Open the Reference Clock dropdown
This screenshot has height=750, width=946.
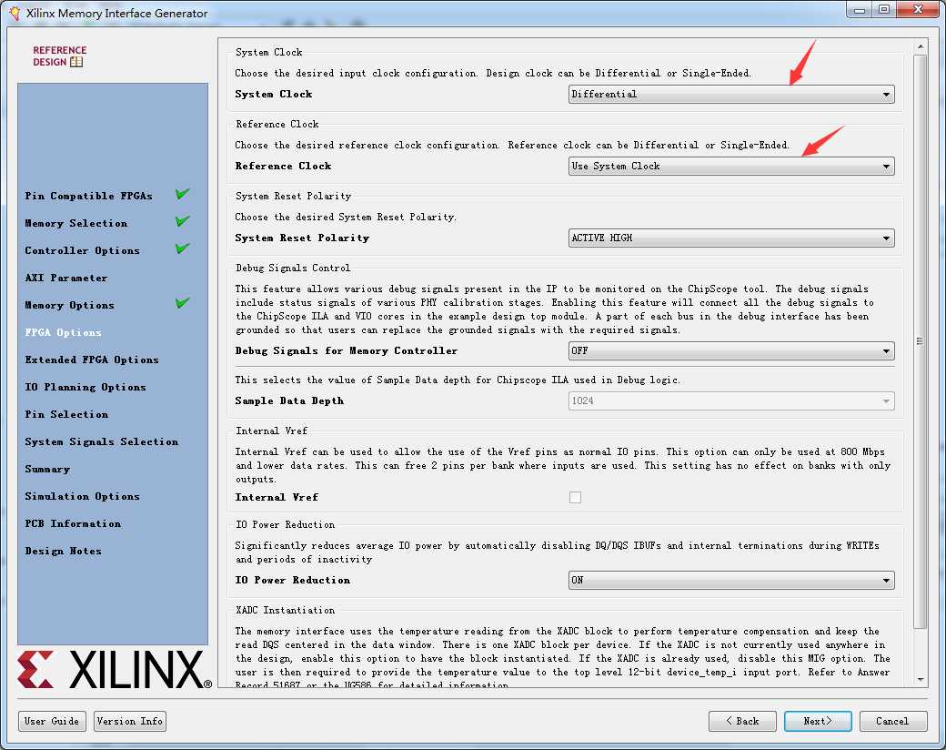click(x=731, y=166)
